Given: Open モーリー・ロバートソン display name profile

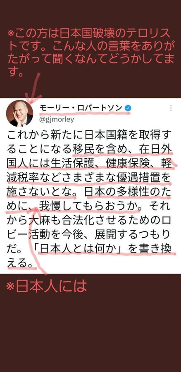Looking at the screenshot, I should pyautogui.click(x=81, y=108).
